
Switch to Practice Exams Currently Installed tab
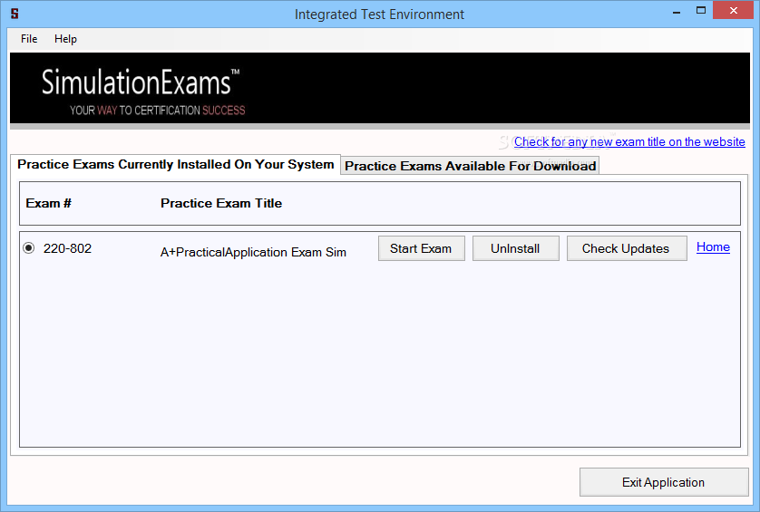pyautogui.click(x=176, y=165)
